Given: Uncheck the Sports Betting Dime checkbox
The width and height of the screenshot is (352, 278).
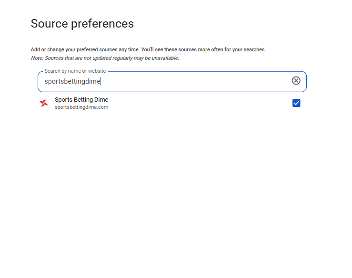Looking at the screenshot, I should pyautogui.click(x=296, y=103).
